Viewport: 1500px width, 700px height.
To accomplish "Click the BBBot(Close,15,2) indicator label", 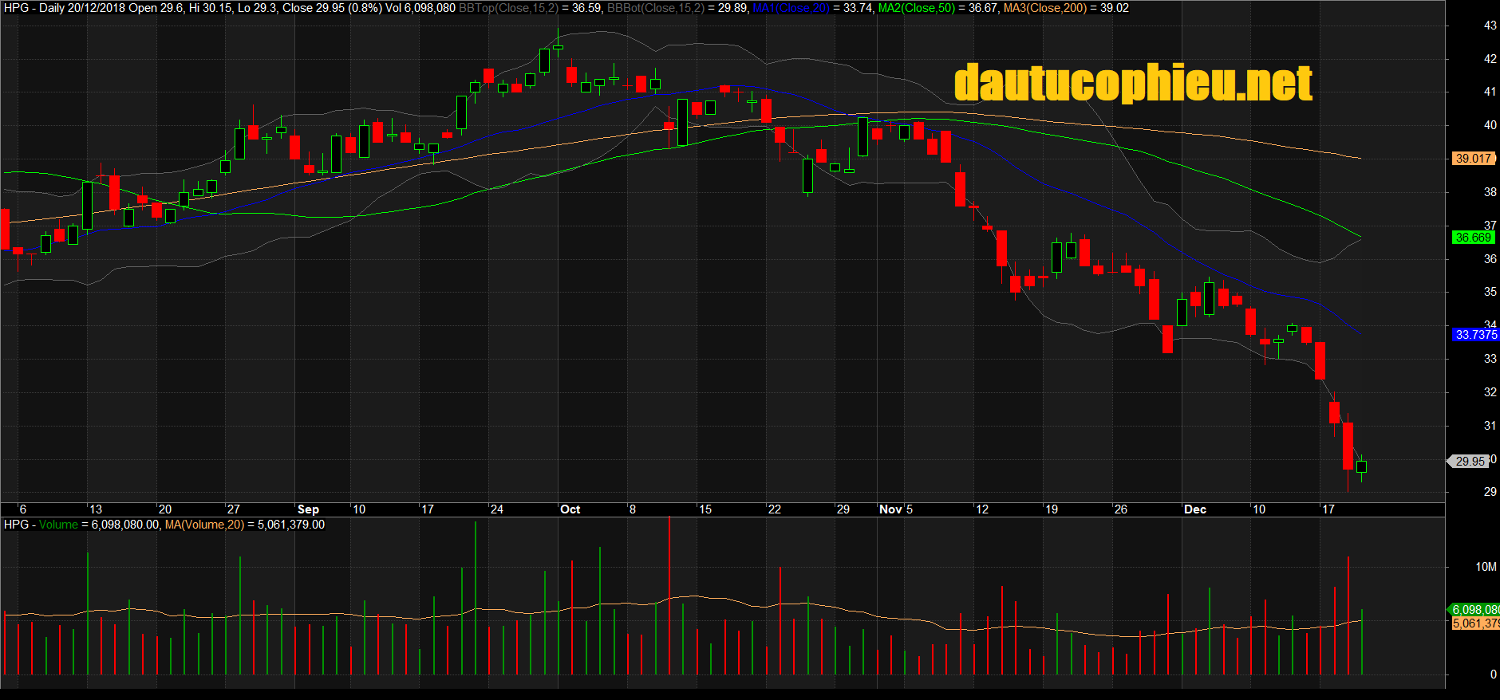I will pos(655,8).
